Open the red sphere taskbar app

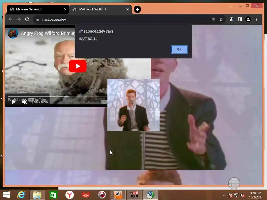pyautogui.click(x=102, y=195)
